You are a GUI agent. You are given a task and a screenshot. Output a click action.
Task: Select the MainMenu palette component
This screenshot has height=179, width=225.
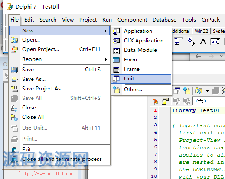point(179,41)
